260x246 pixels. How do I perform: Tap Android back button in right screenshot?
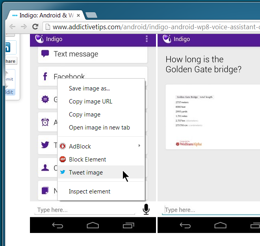[x=185, y=225]
